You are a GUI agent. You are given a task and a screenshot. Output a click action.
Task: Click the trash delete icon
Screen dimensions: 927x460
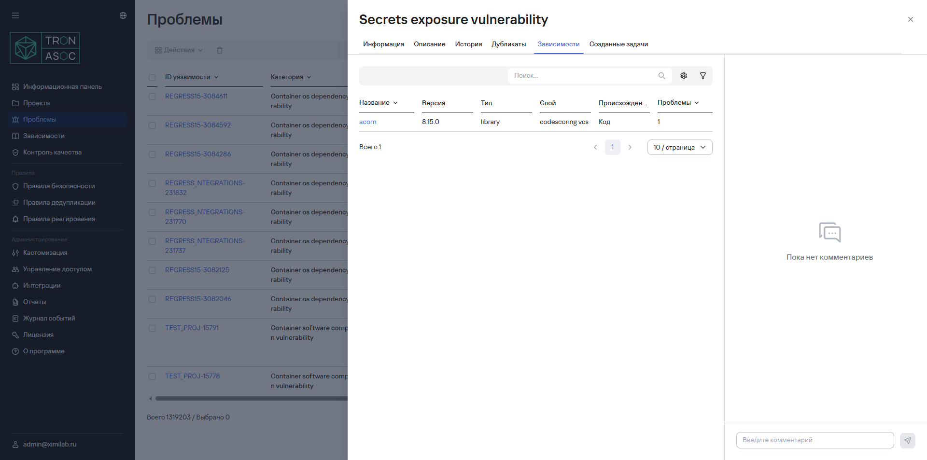(220, 50)
